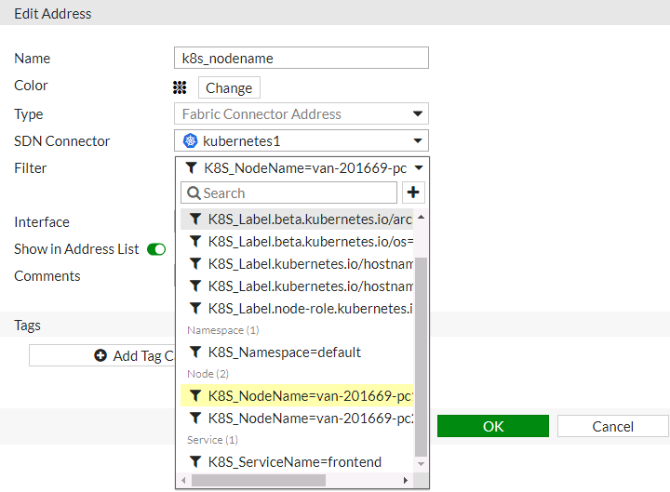Viewport: 670px width, 492px height.
Task: Choose K8S_ServiceName=frontend from the list
Action: coord(294,462)
